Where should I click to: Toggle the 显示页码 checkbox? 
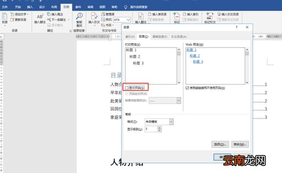(126, 88)
